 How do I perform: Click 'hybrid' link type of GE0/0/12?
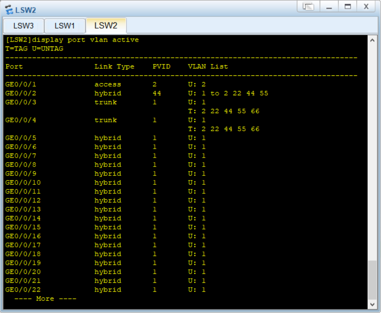[x=108, y=200]
